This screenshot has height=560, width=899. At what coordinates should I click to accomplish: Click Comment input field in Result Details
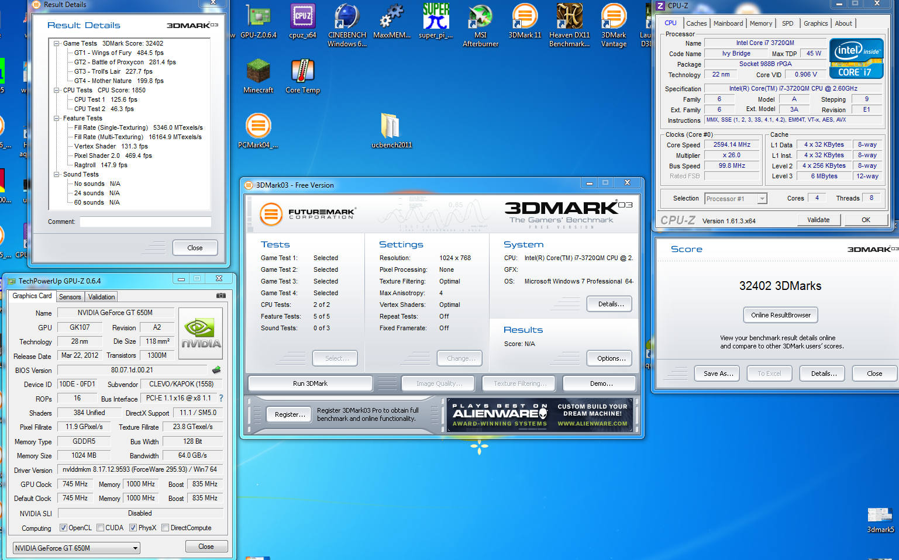(x=145, y=222)
